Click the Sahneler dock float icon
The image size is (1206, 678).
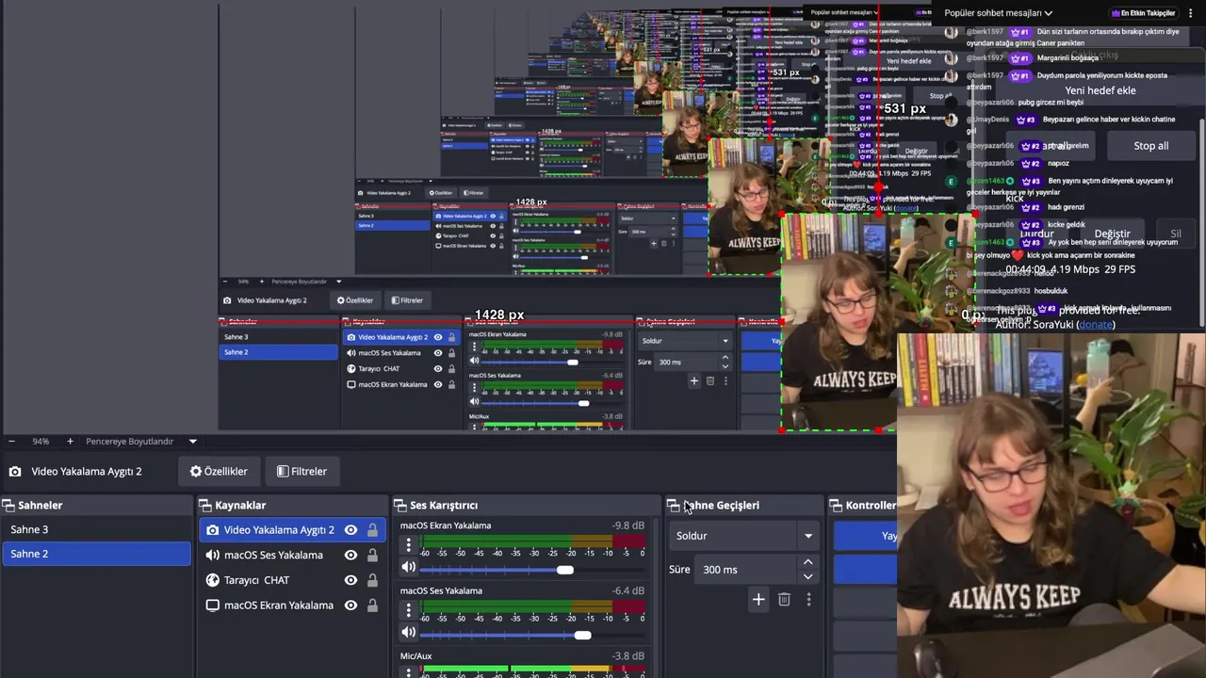click(8, 506)
